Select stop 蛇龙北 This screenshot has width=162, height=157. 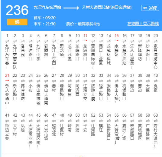tap(54, 130)
